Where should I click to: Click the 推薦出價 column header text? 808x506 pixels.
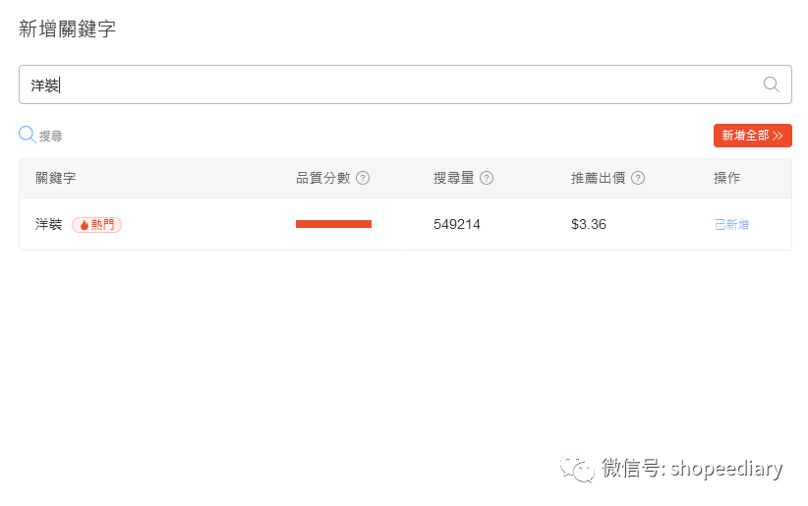pos(599,178)
